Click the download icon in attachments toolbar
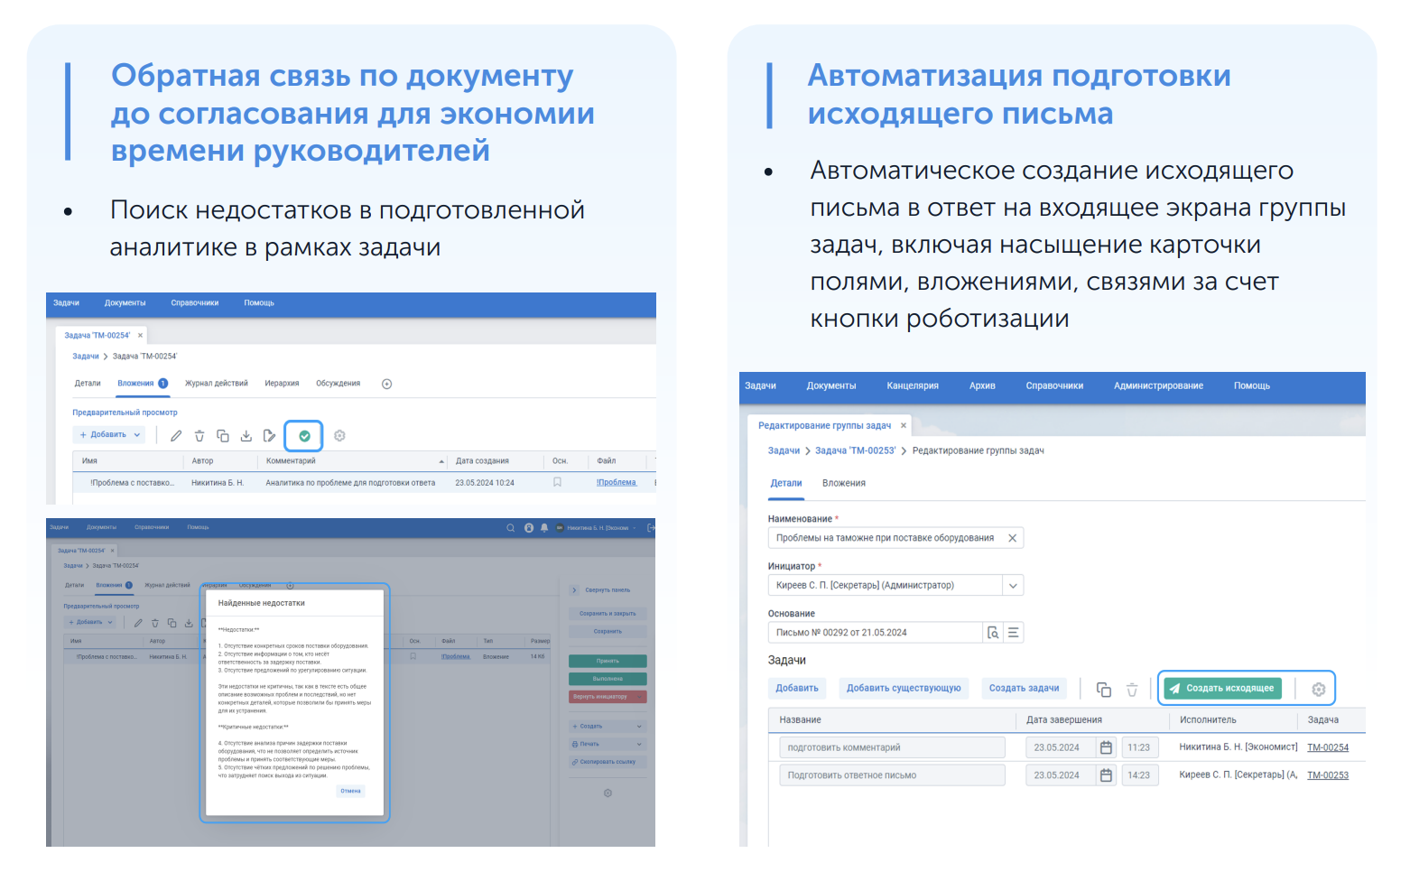The height and width of the screenshot is (872, 1410). point(246,436)
